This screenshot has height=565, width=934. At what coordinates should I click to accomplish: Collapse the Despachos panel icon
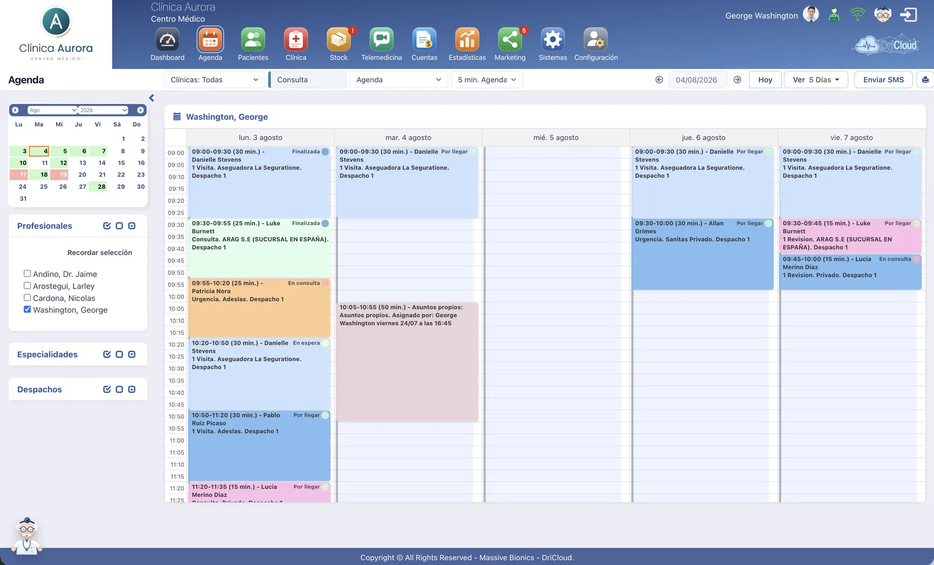pos(132,389)
